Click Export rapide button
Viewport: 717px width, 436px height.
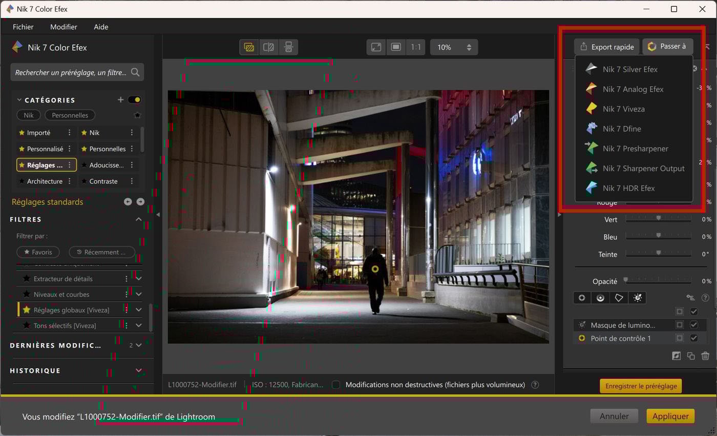pyautogui.click(x=607, y=47)
